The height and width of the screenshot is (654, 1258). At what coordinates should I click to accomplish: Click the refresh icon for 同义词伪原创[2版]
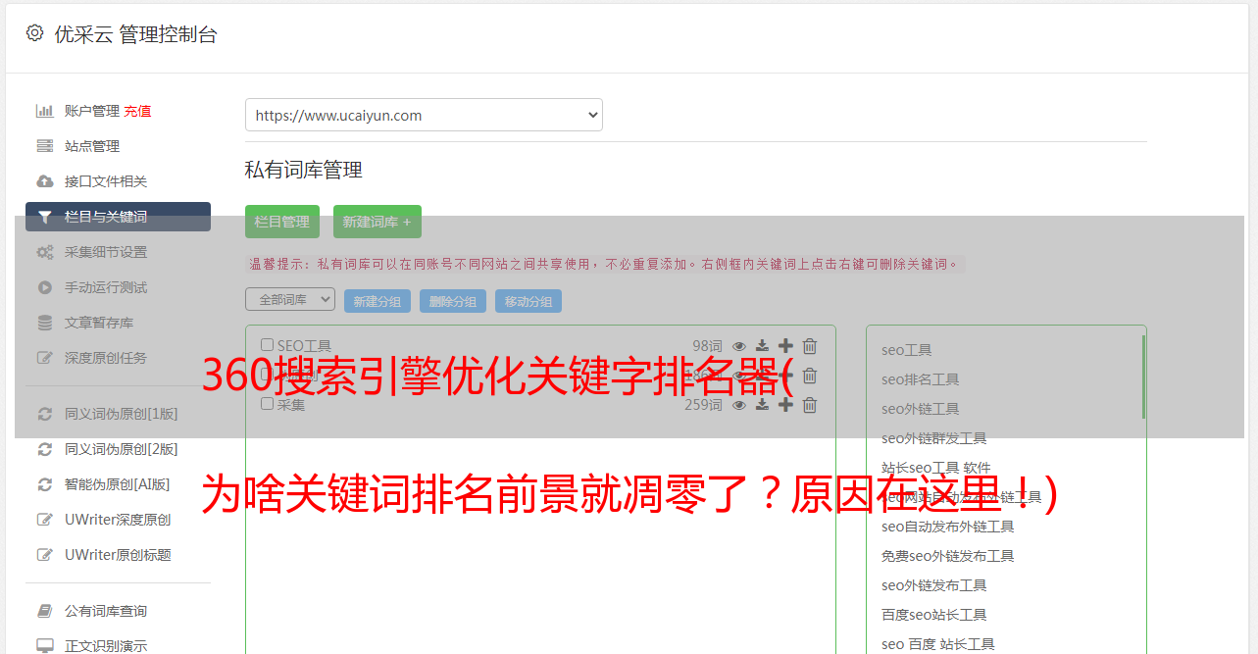(x=44, y=449)
